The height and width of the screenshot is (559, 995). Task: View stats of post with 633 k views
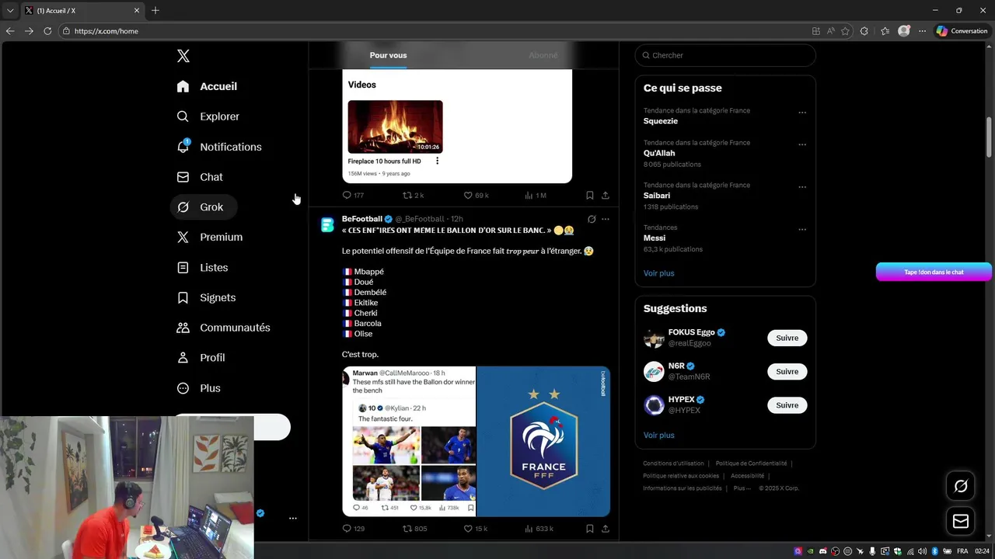pyautogui.click(x=539, y=529)
